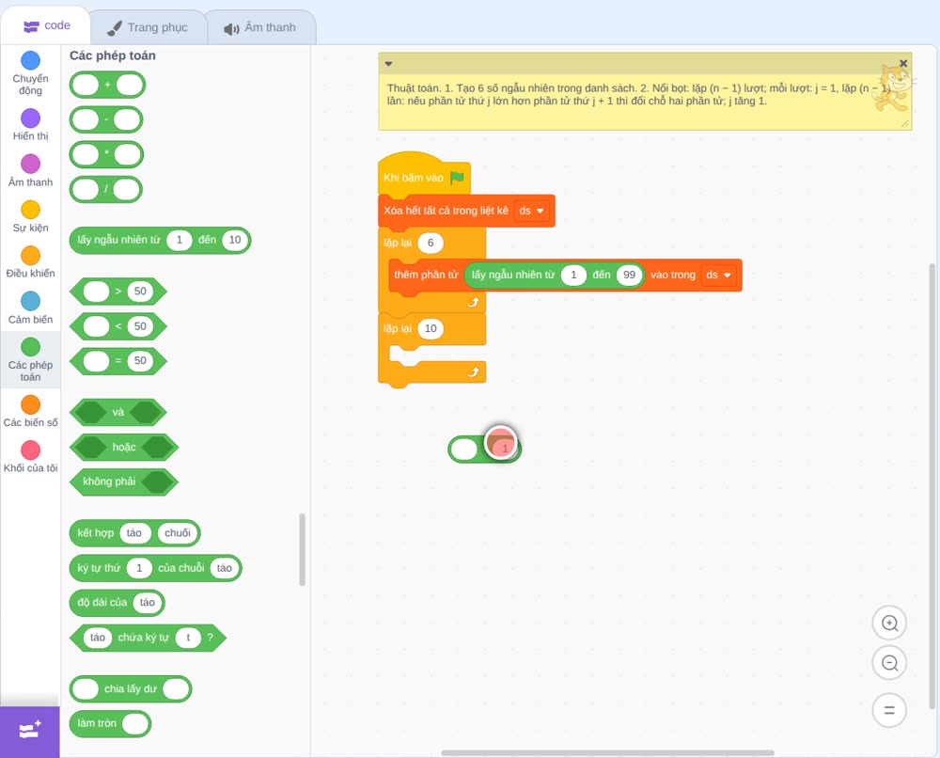Reset workspace zoom to default

coord(889,711)
